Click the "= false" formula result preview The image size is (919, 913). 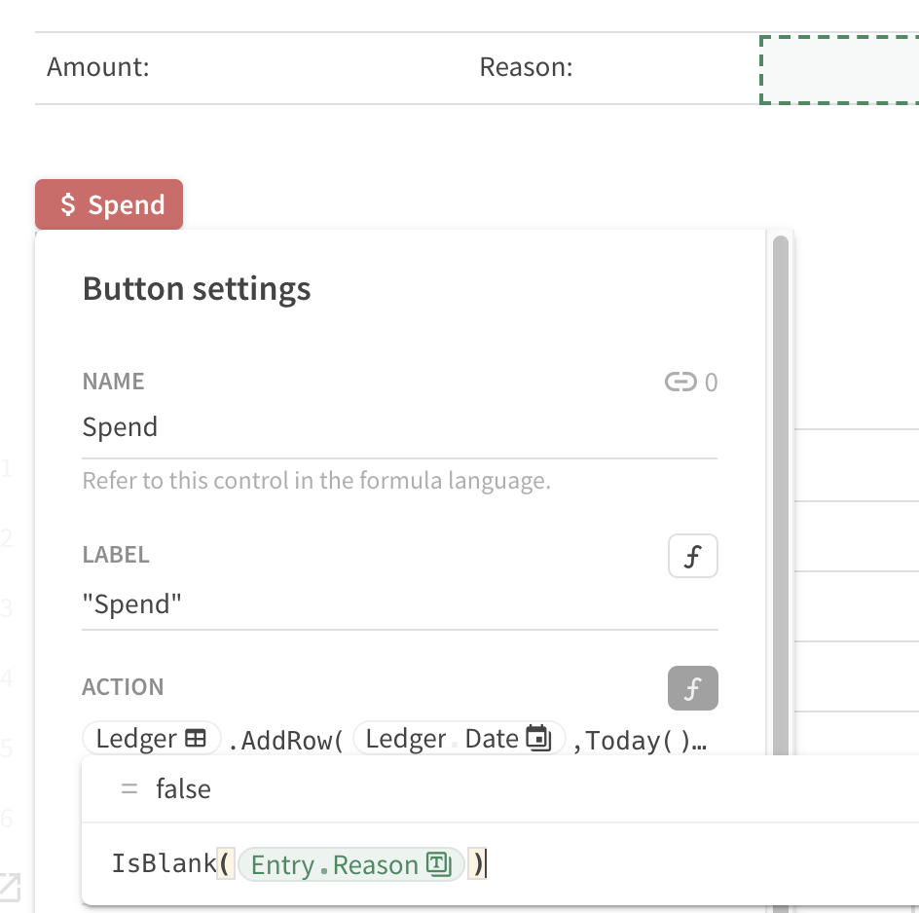(x=182, y=788)
